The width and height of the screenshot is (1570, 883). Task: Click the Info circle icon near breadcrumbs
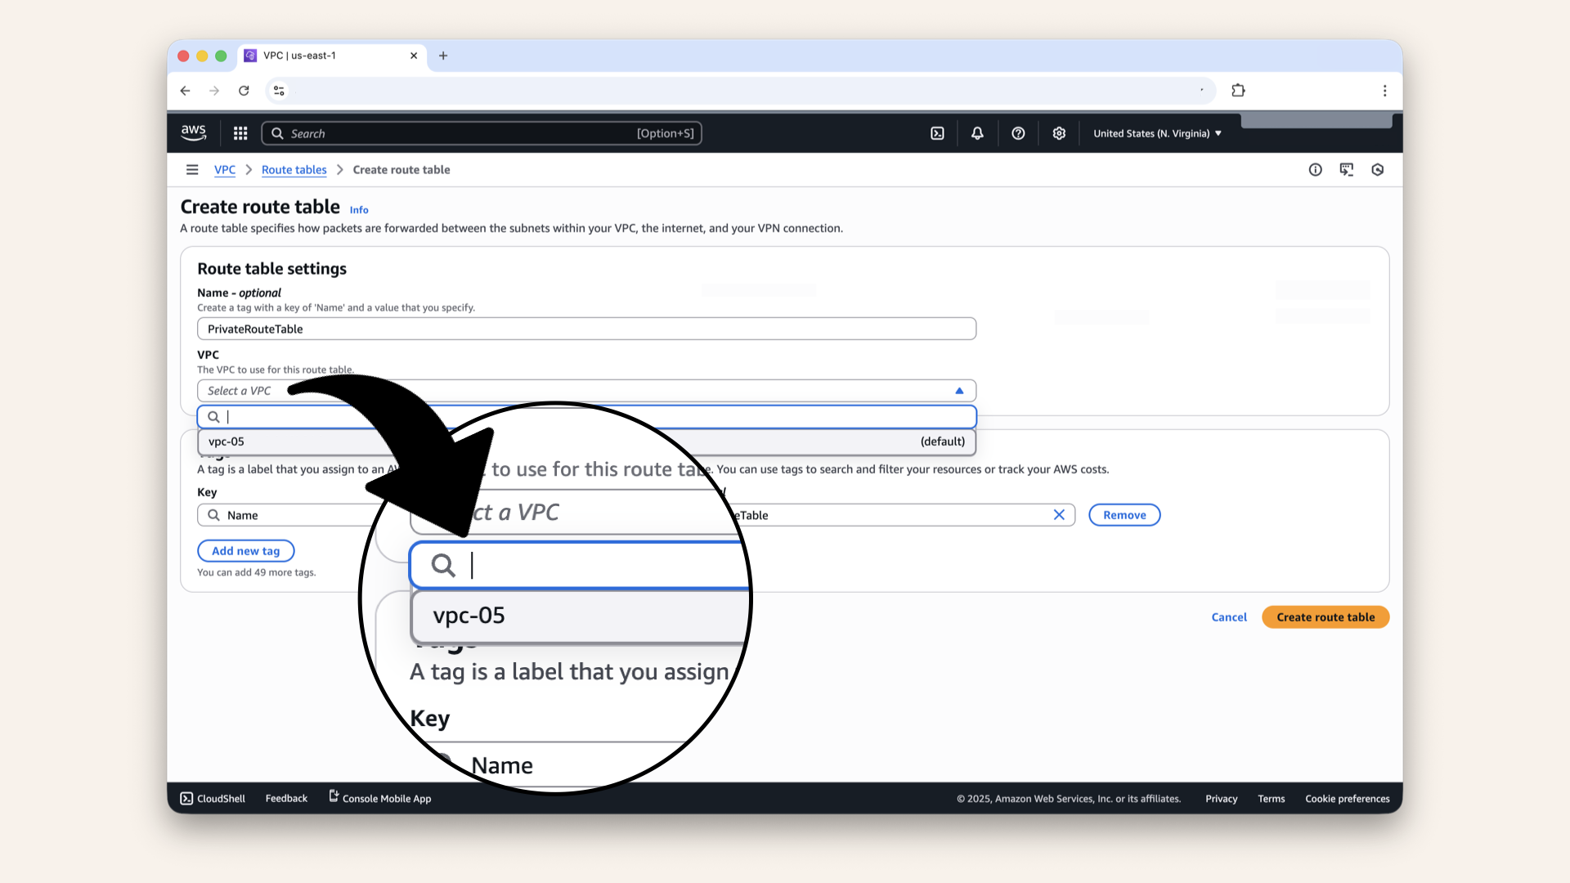[1315, 169]
